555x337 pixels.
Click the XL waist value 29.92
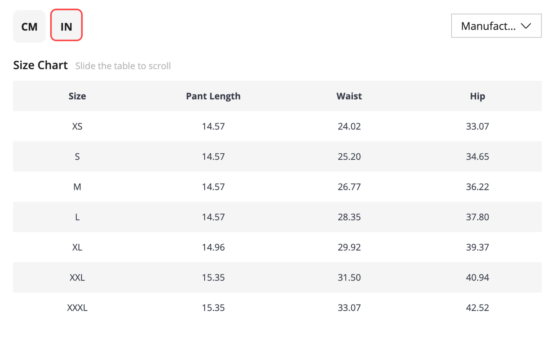349,247
